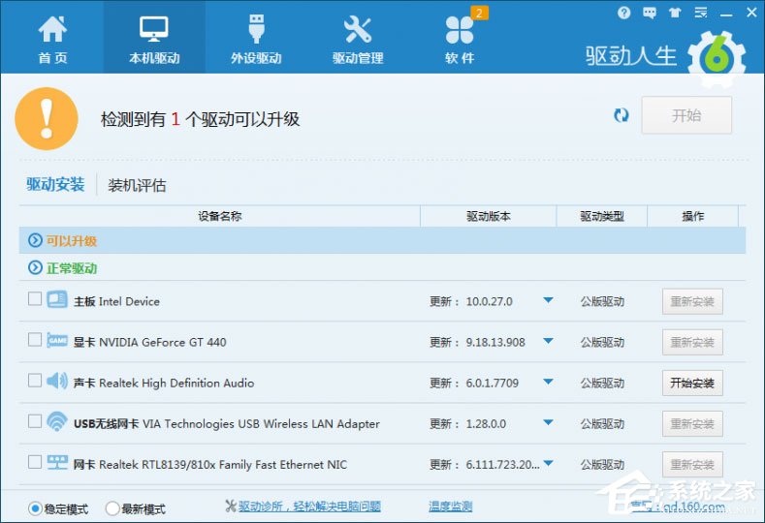
Task: Tick the Realtek RTL8139 NIC checkbox
Action: pyautogui.click(x=35, y=462)
